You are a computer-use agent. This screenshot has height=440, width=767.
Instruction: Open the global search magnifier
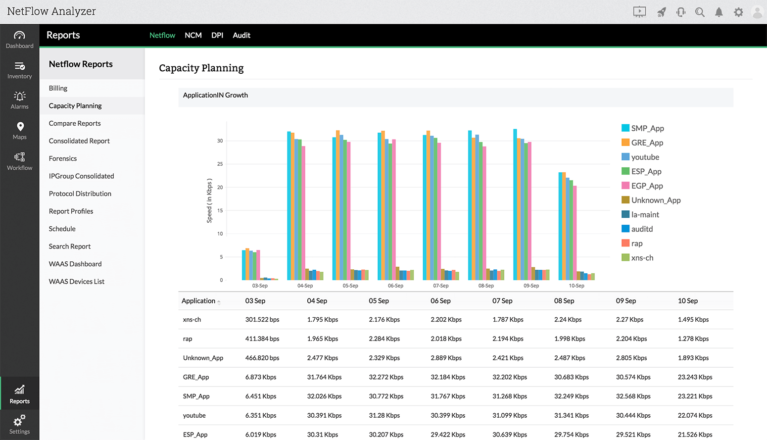[700, 11]
